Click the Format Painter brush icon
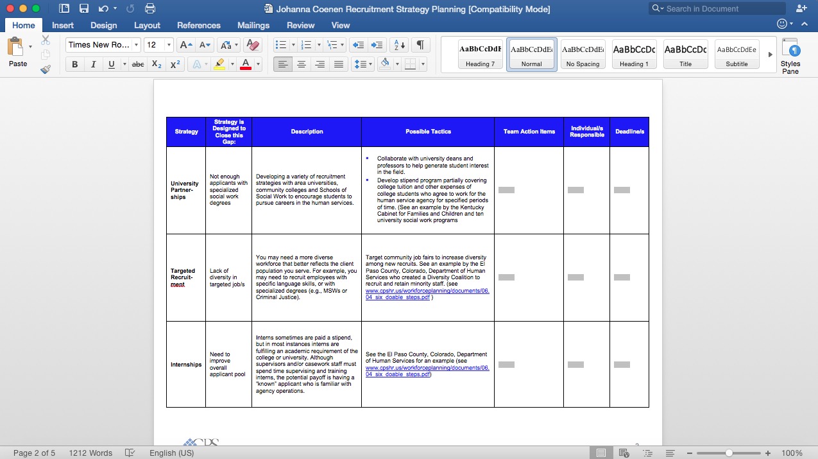 [46, 69]
